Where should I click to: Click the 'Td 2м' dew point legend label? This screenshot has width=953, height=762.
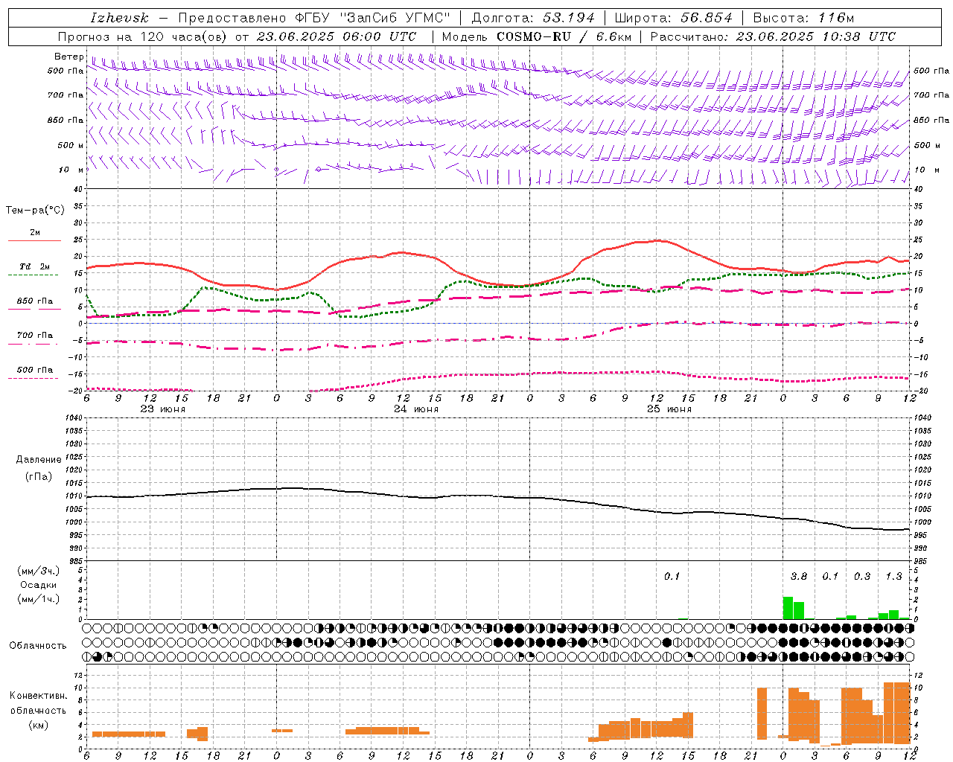point(34,266)
